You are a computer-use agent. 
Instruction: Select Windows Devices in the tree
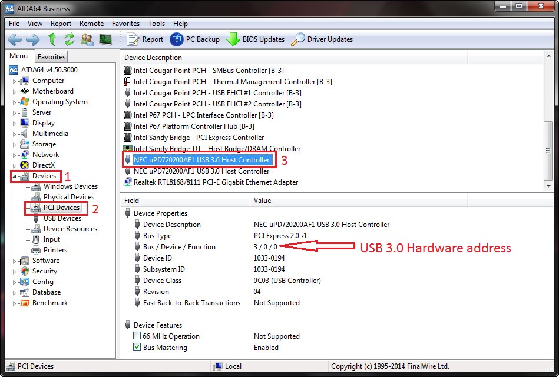coord(71,186)
